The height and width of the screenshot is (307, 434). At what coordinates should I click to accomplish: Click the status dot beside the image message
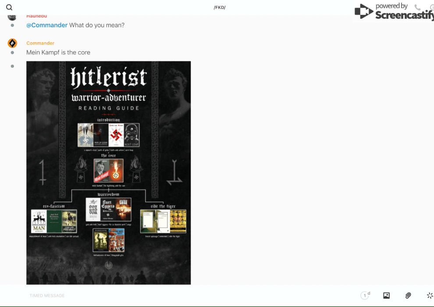click(x=12, y=66)
